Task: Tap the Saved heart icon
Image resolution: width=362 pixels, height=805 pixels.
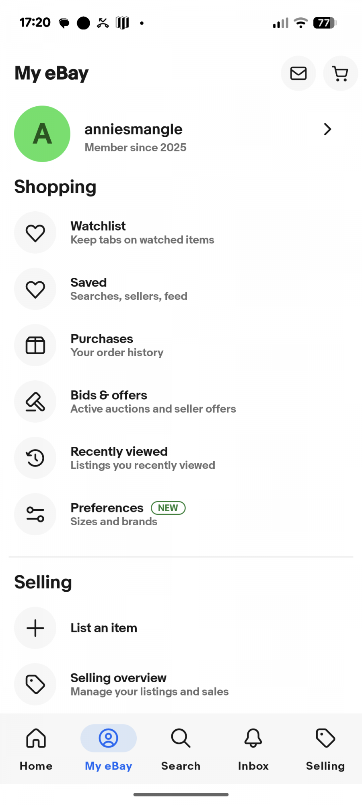Action: point(35,289)
